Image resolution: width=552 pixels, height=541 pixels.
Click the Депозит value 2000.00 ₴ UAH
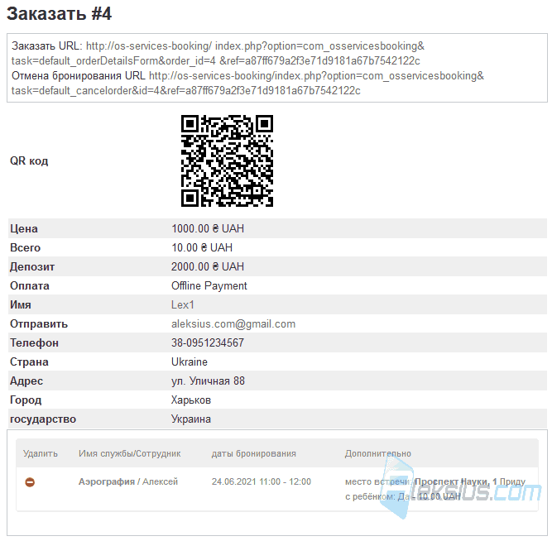coord(208,267)
